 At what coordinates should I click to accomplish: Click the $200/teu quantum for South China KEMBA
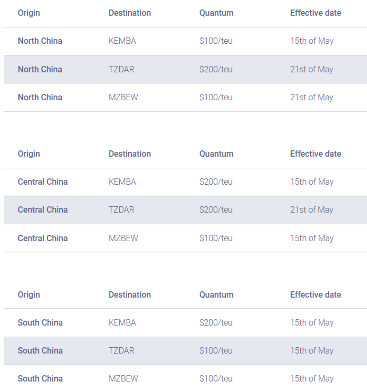click(216, 323)
